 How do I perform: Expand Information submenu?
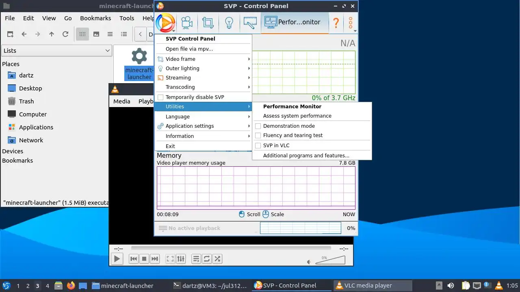pos(203,136)
